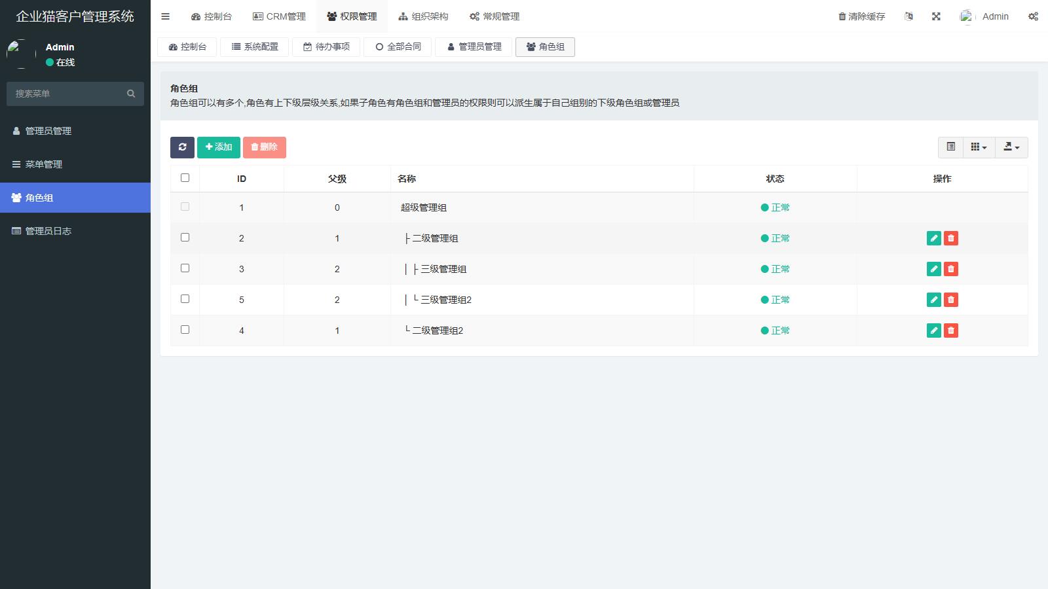The height and width of the screenshot is (589, 1048).
Task: Open the columns visibility dropdown
Action: click(x=979, y=147)
